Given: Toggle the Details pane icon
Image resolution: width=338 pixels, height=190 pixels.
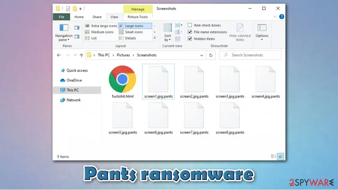Looking at the screenshot, I should [77, 37].
